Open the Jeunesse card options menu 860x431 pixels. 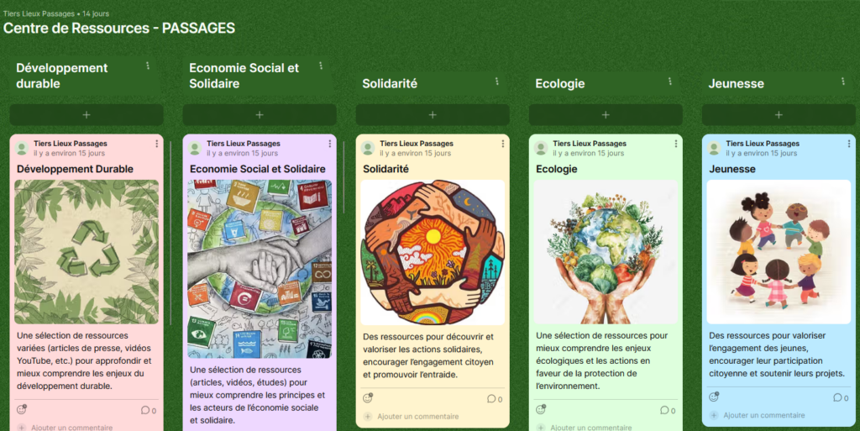[849, 144]
